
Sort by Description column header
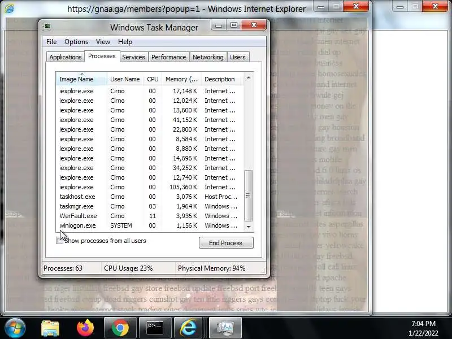222,79
